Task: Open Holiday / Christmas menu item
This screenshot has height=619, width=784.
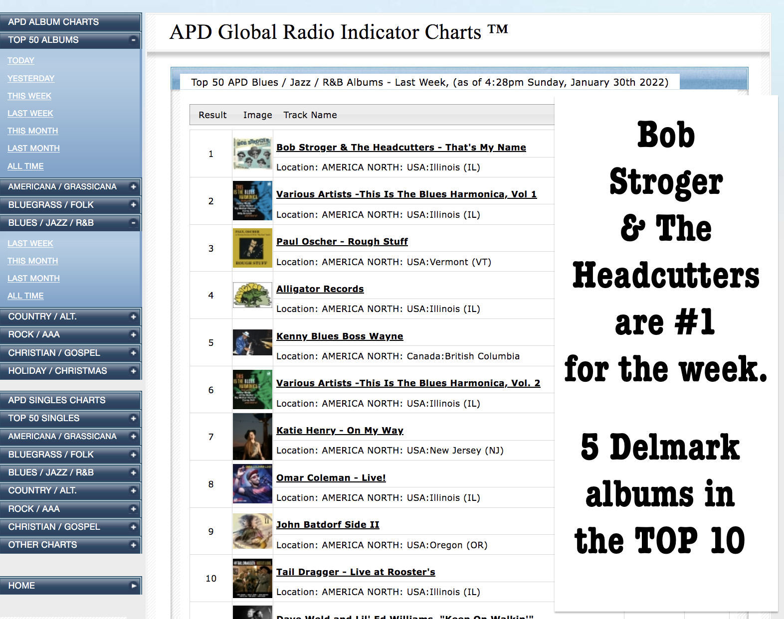Action: (70, 371)
